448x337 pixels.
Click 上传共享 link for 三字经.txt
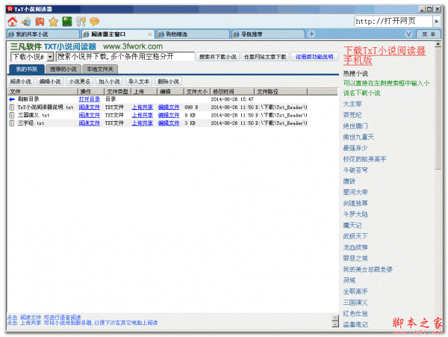[143, 123]
